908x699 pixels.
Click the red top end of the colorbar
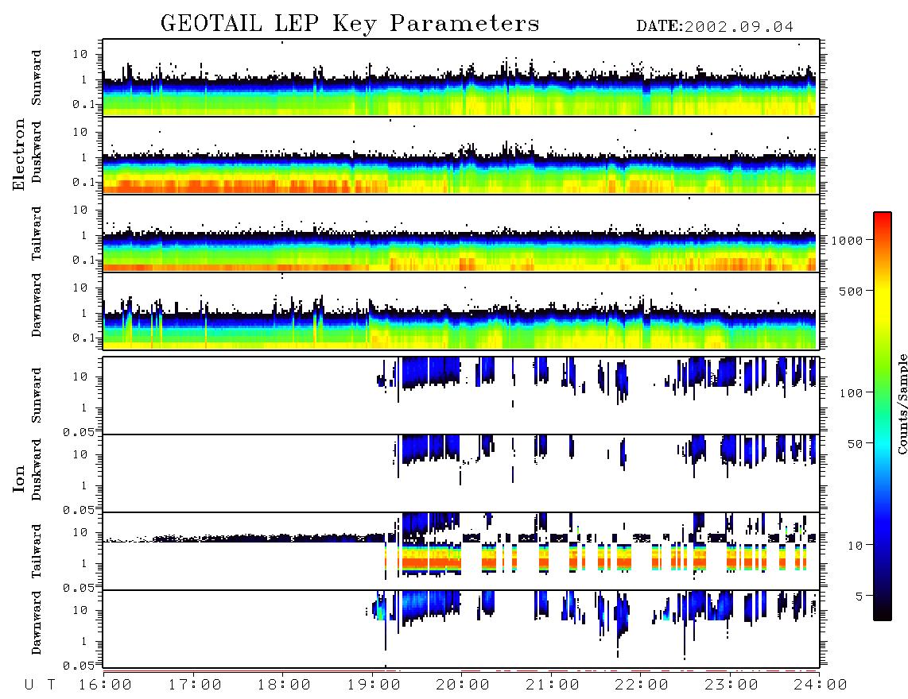pyautogui.click(x=883, y=218)
